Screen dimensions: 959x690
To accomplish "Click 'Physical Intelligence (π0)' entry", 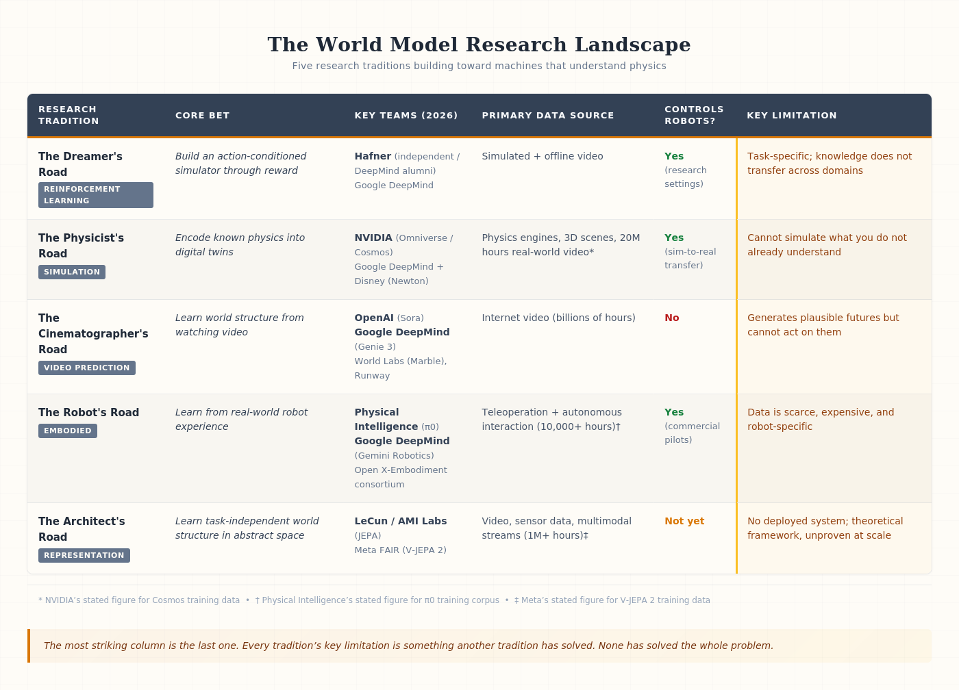I will click(397, 420).
